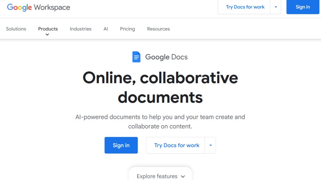
Task: Open the Solutions menu
Action: 16,29
